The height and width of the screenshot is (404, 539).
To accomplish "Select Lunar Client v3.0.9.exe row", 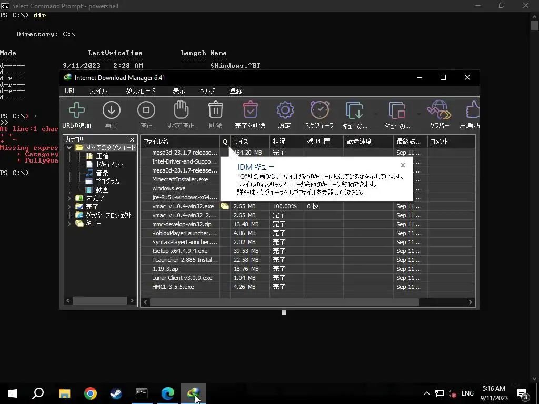I will pos(307,278).
